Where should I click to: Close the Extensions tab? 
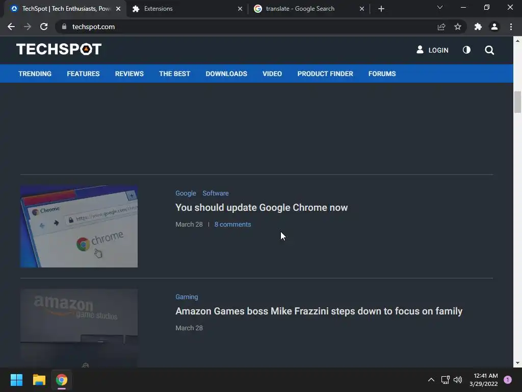[240, 9]
